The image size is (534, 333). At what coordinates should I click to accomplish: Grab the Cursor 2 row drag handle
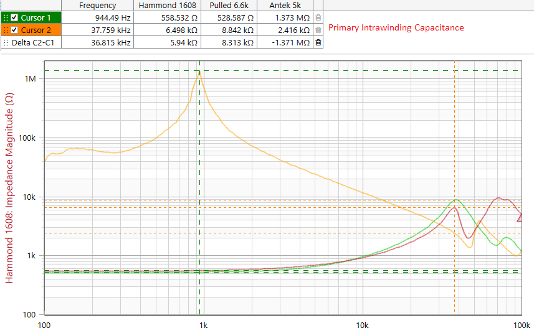coord(6,30)
